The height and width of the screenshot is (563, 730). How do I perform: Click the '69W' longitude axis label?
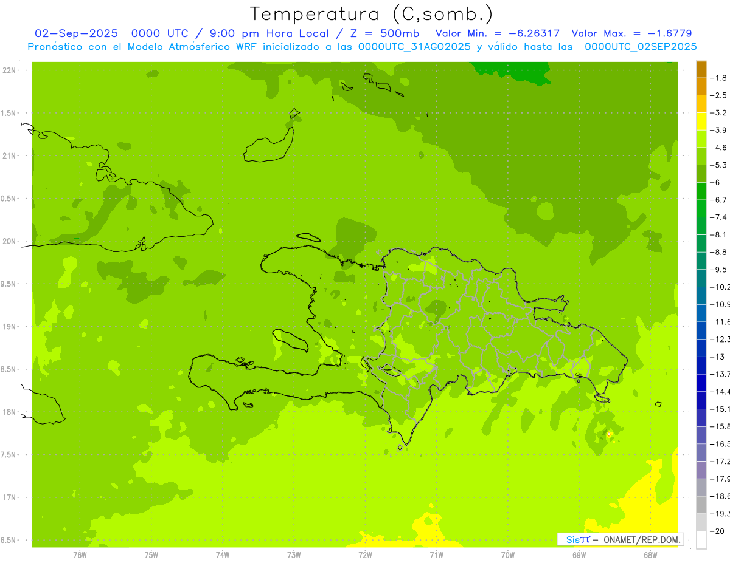tap(579, 554)
